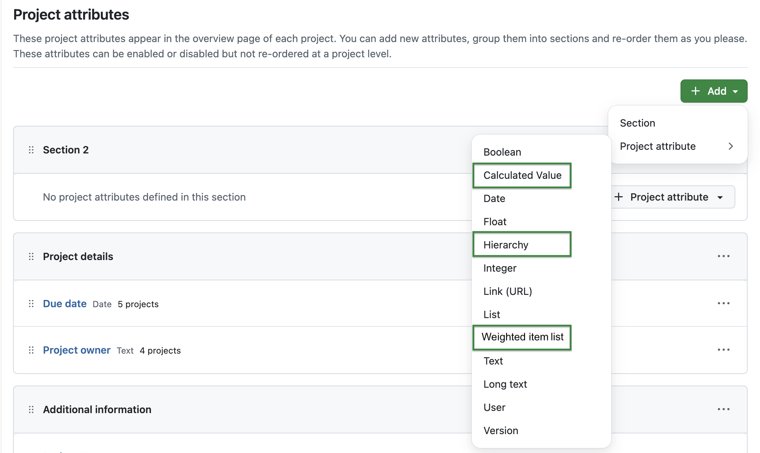Click drag handle beside Project details
Viewport: 760px width, 453px height.
point(31,256)
